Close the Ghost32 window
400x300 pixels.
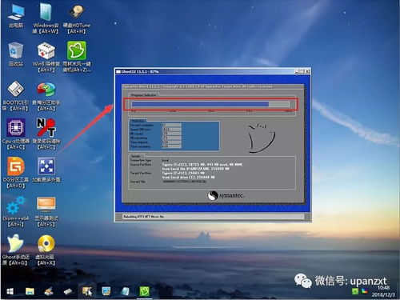click(x=307, y=71)
